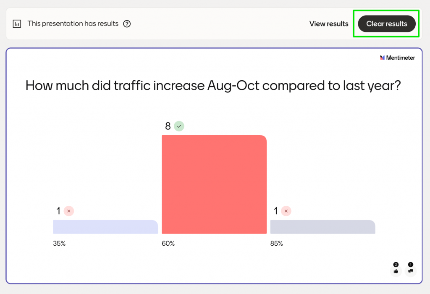Click the red X above 85% bar
This screenshot has width=430, height=294.
(286, 211)
